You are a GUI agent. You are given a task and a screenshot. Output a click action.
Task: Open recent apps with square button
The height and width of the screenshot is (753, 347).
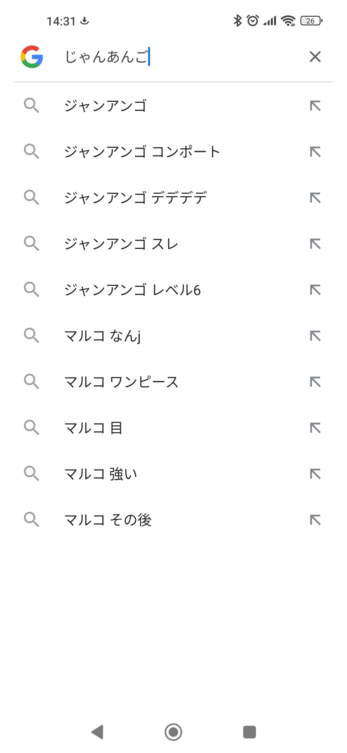click(x=249, y=732)
